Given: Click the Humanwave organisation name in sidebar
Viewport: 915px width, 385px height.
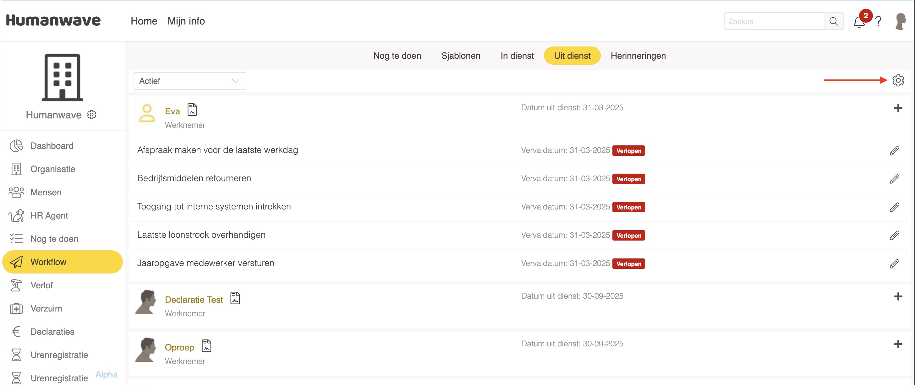Looking at the screenshot, I should 53,115.
